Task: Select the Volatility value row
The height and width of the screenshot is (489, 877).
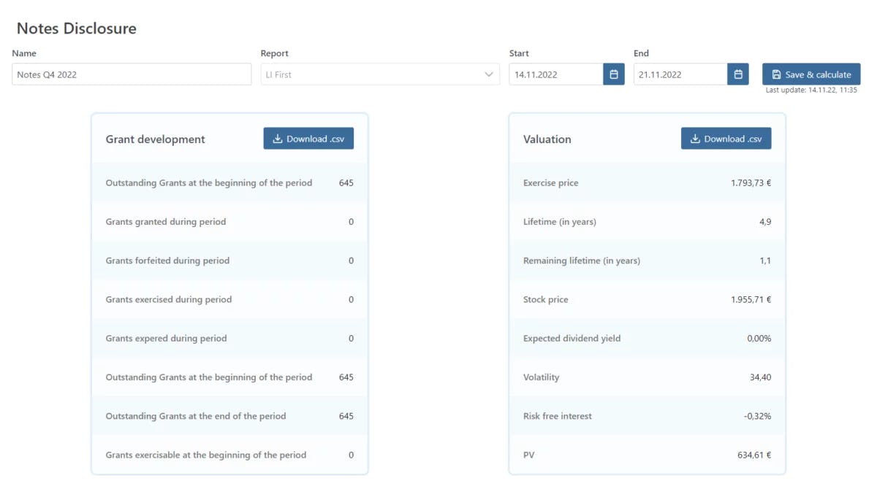Action: 646,377
